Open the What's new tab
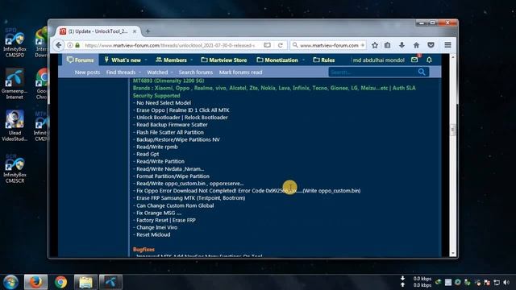Viewport: 516px width, 290px height. (123, 60)
